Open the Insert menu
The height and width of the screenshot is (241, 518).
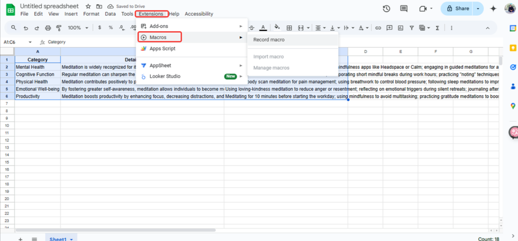71,14
